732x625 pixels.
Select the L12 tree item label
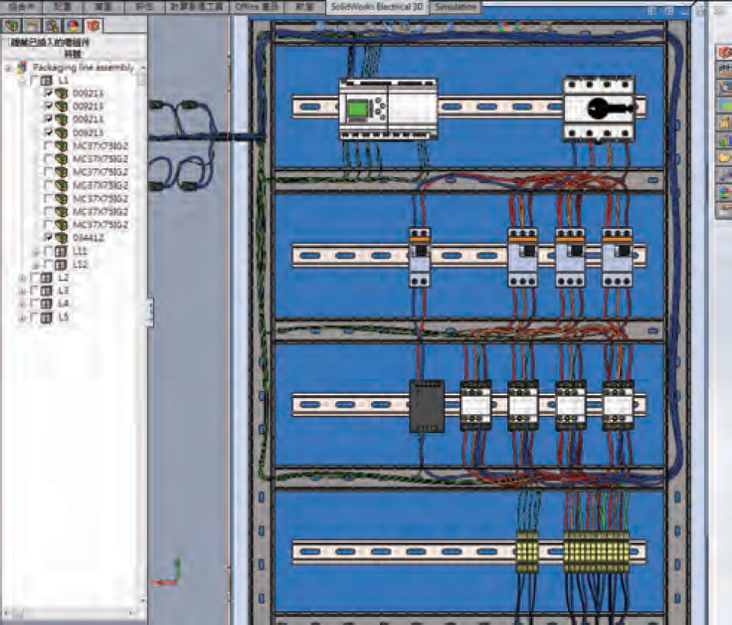[x=81, y=264]
